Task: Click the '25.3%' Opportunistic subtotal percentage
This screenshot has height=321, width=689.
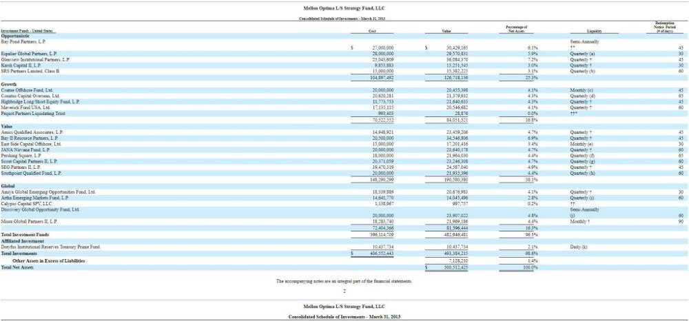Action: pos(533,77)
